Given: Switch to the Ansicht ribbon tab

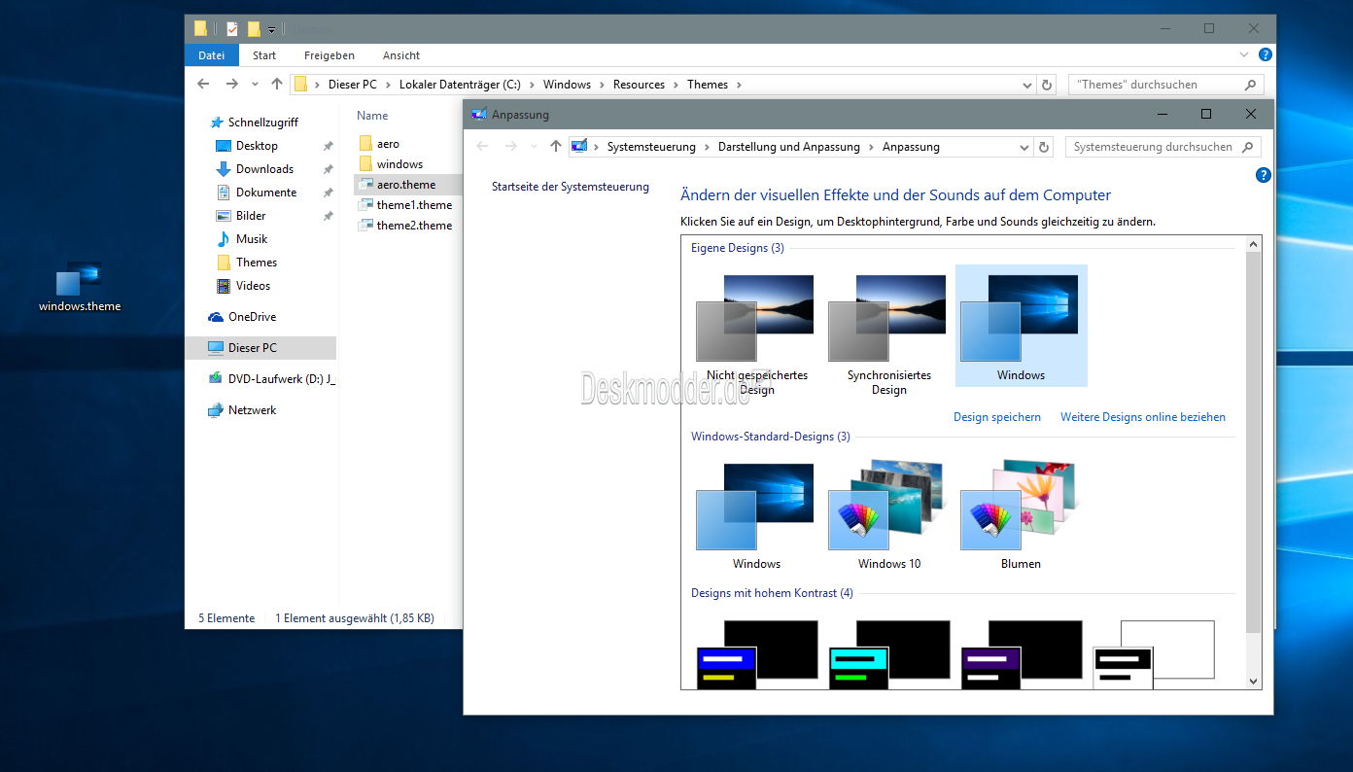Looking at the screenshot, I should [401, 55].
